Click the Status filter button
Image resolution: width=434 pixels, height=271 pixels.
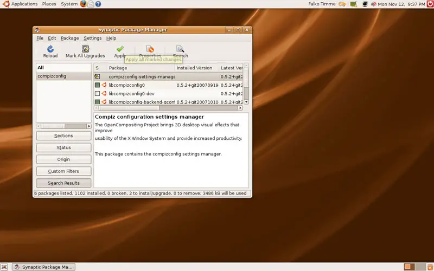(x=63, y=147)
